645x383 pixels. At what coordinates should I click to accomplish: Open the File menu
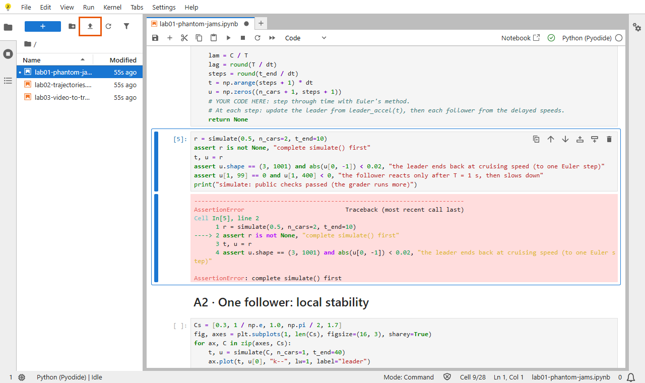[x=26, y=7]
